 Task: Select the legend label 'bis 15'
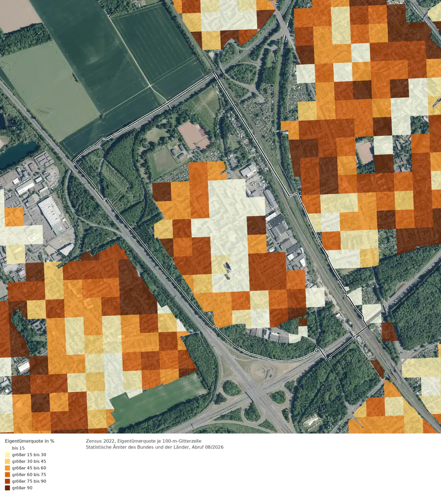point(18,448)
